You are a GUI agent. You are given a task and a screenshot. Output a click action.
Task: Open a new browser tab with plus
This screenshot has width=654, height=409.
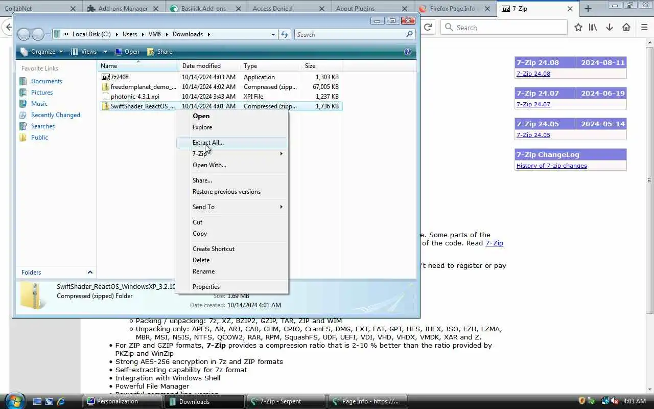tap(588, 9)
